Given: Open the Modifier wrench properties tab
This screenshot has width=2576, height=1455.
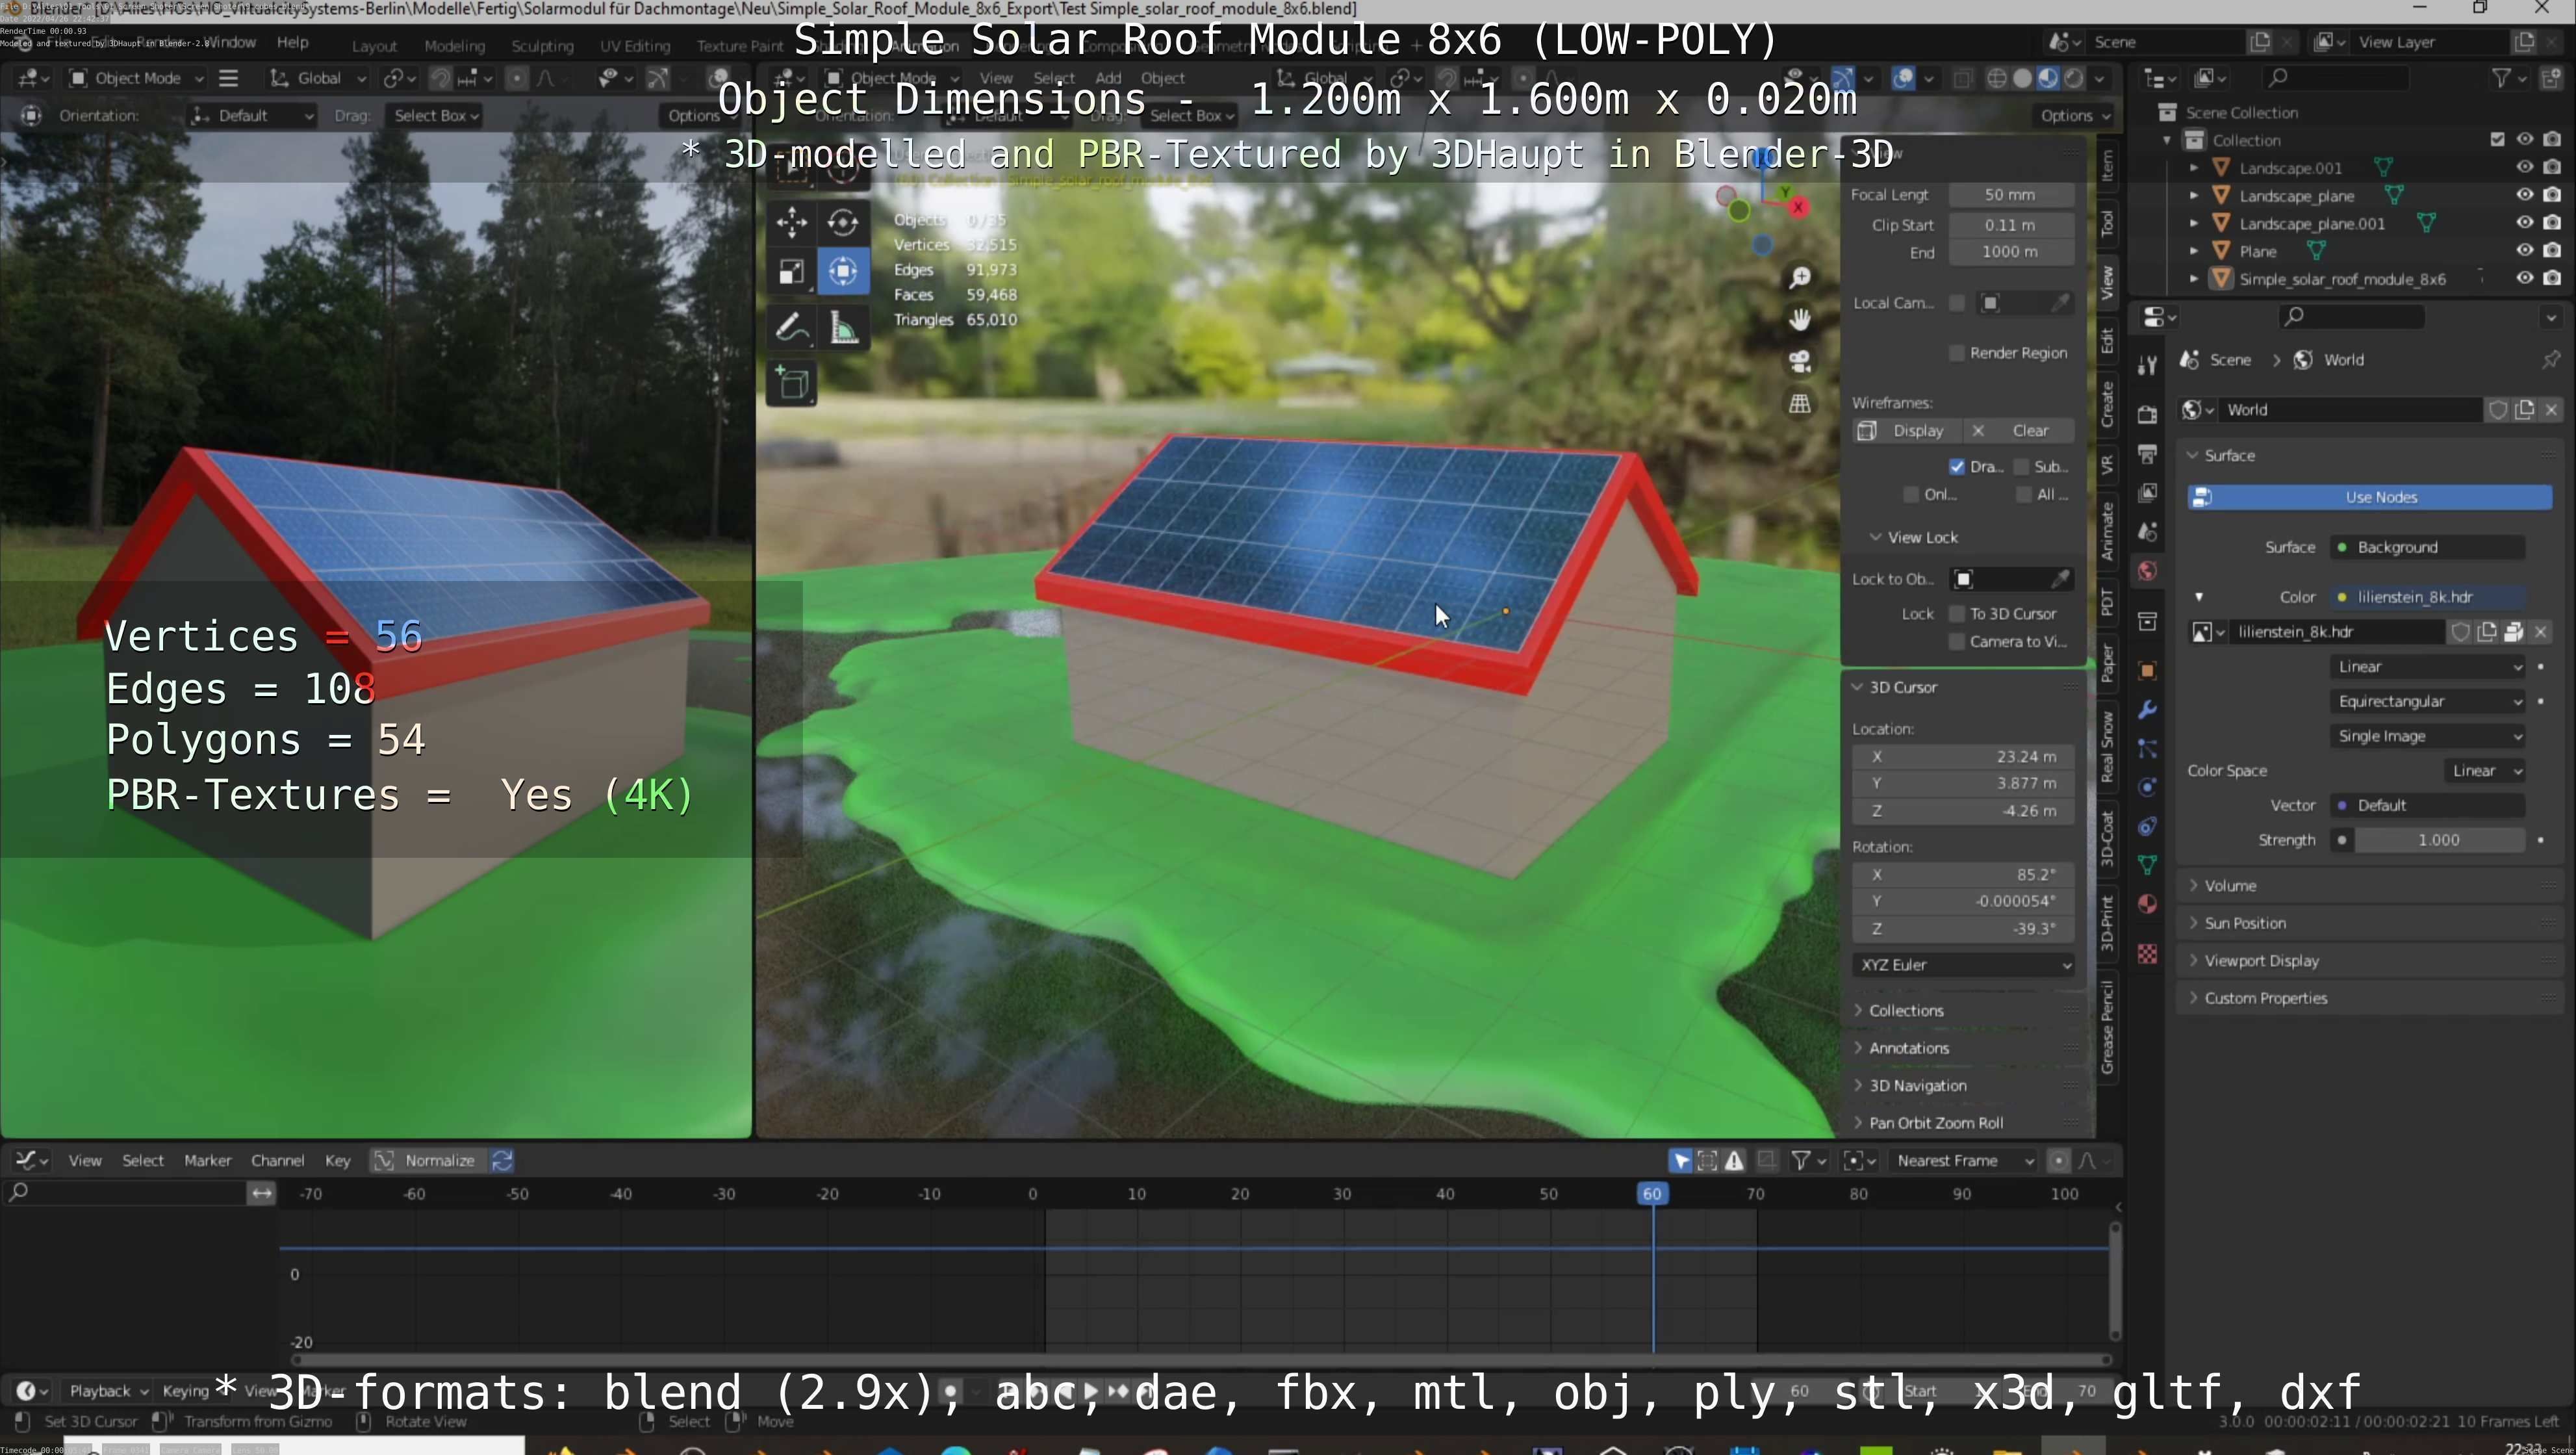Looking at the screenshot, I should point(2147,710).
